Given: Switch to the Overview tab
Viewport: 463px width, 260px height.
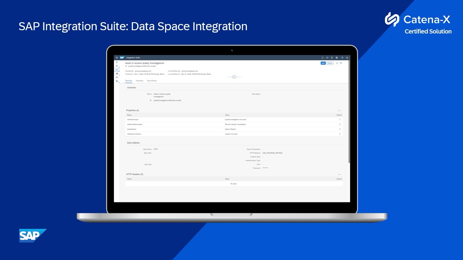Looking at the screenshot, I should pos(129,81).
